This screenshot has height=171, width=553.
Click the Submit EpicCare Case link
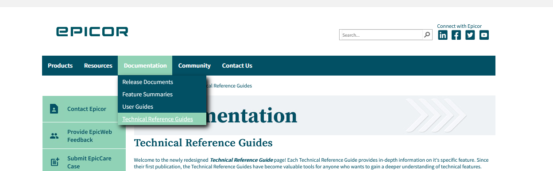pyautogui.click(x=84, y=160)
